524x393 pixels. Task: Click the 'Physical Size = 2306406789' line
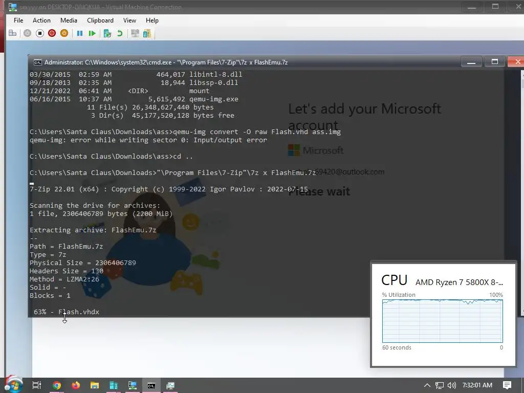(x=82, y=263)
